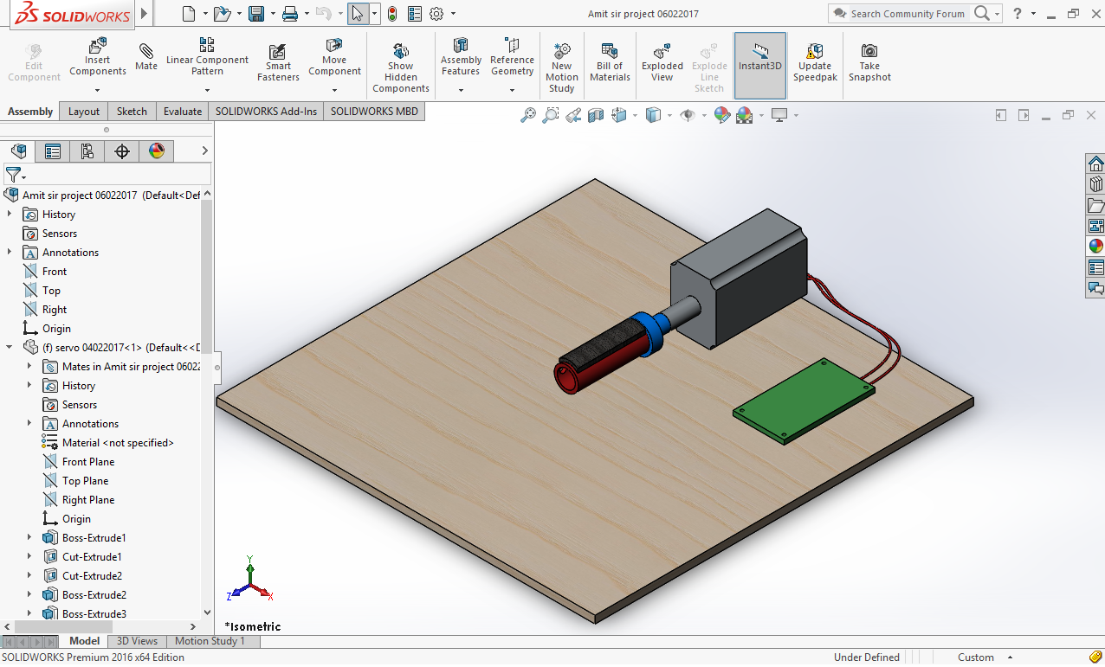
Task: Open the ConfigurationManager tab
Action: coord(87,151)
